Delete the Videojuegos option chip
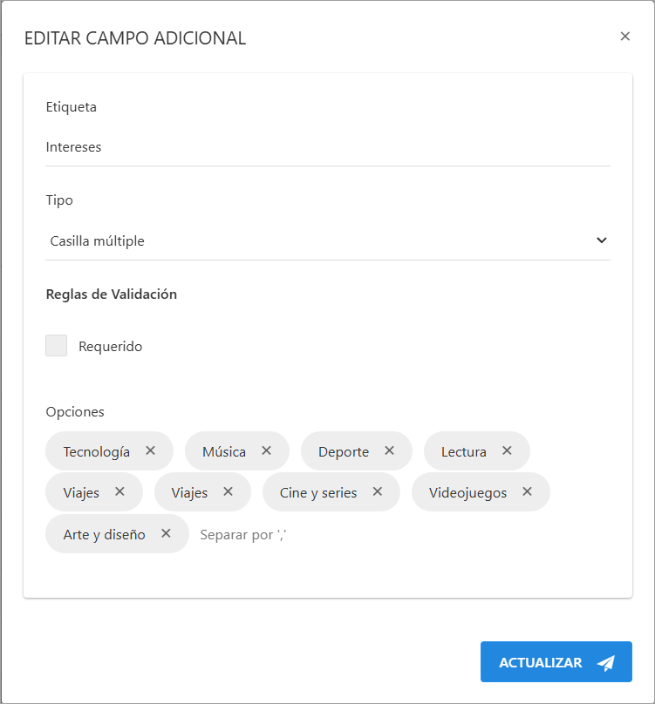This screenshot has width=655, height=704. 527,491
